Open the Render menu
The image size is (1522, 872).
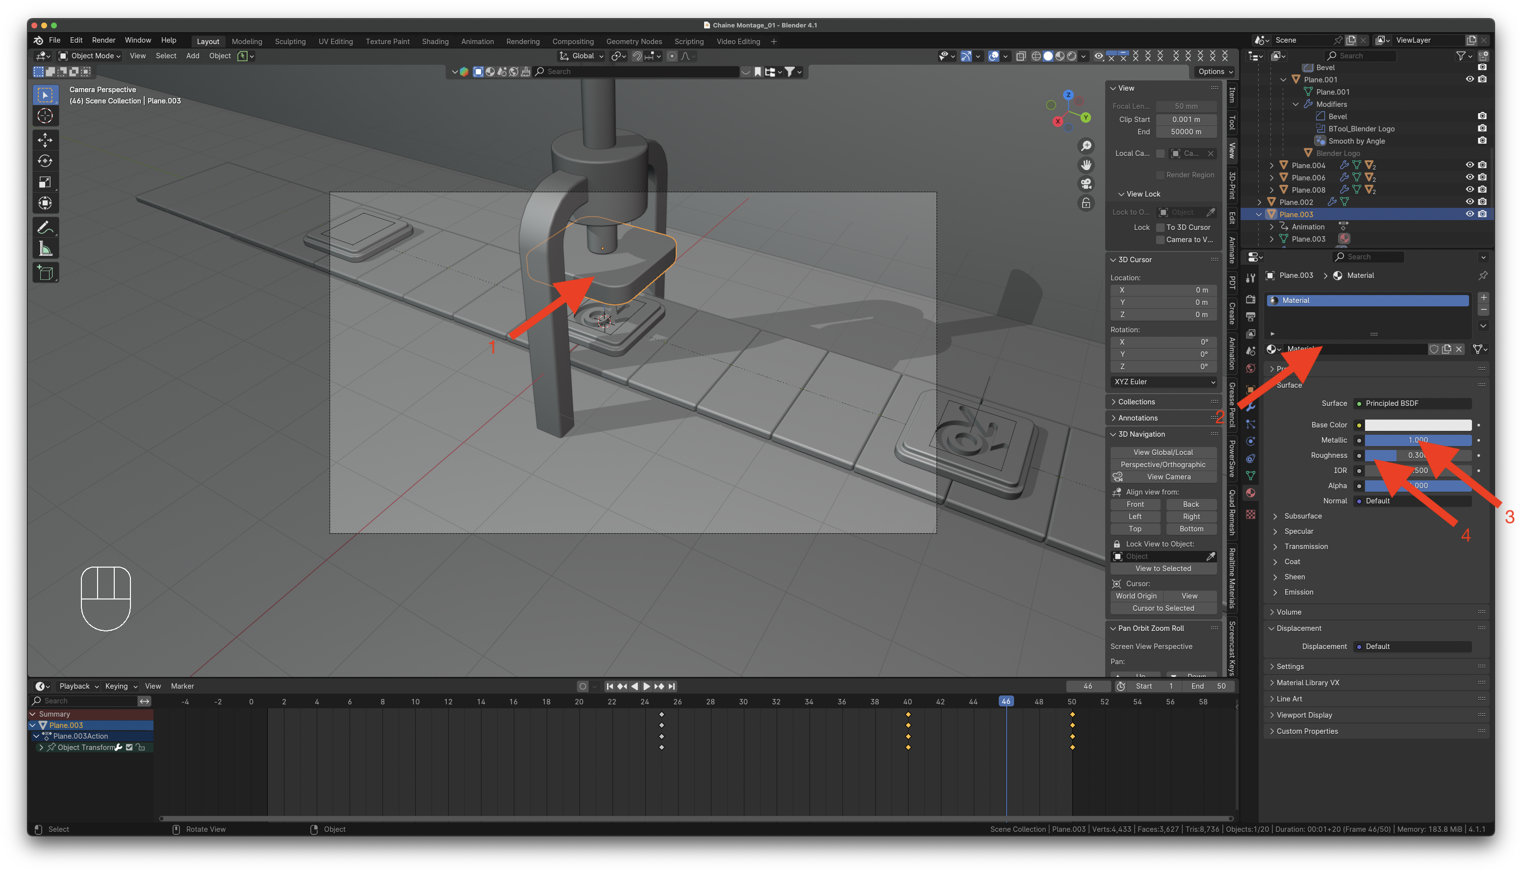pyautogui.click(x=103, y=40)
